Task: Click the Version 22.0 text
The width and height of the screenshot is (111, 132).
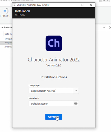Action: pyautogui.click(x=54, y=65)
